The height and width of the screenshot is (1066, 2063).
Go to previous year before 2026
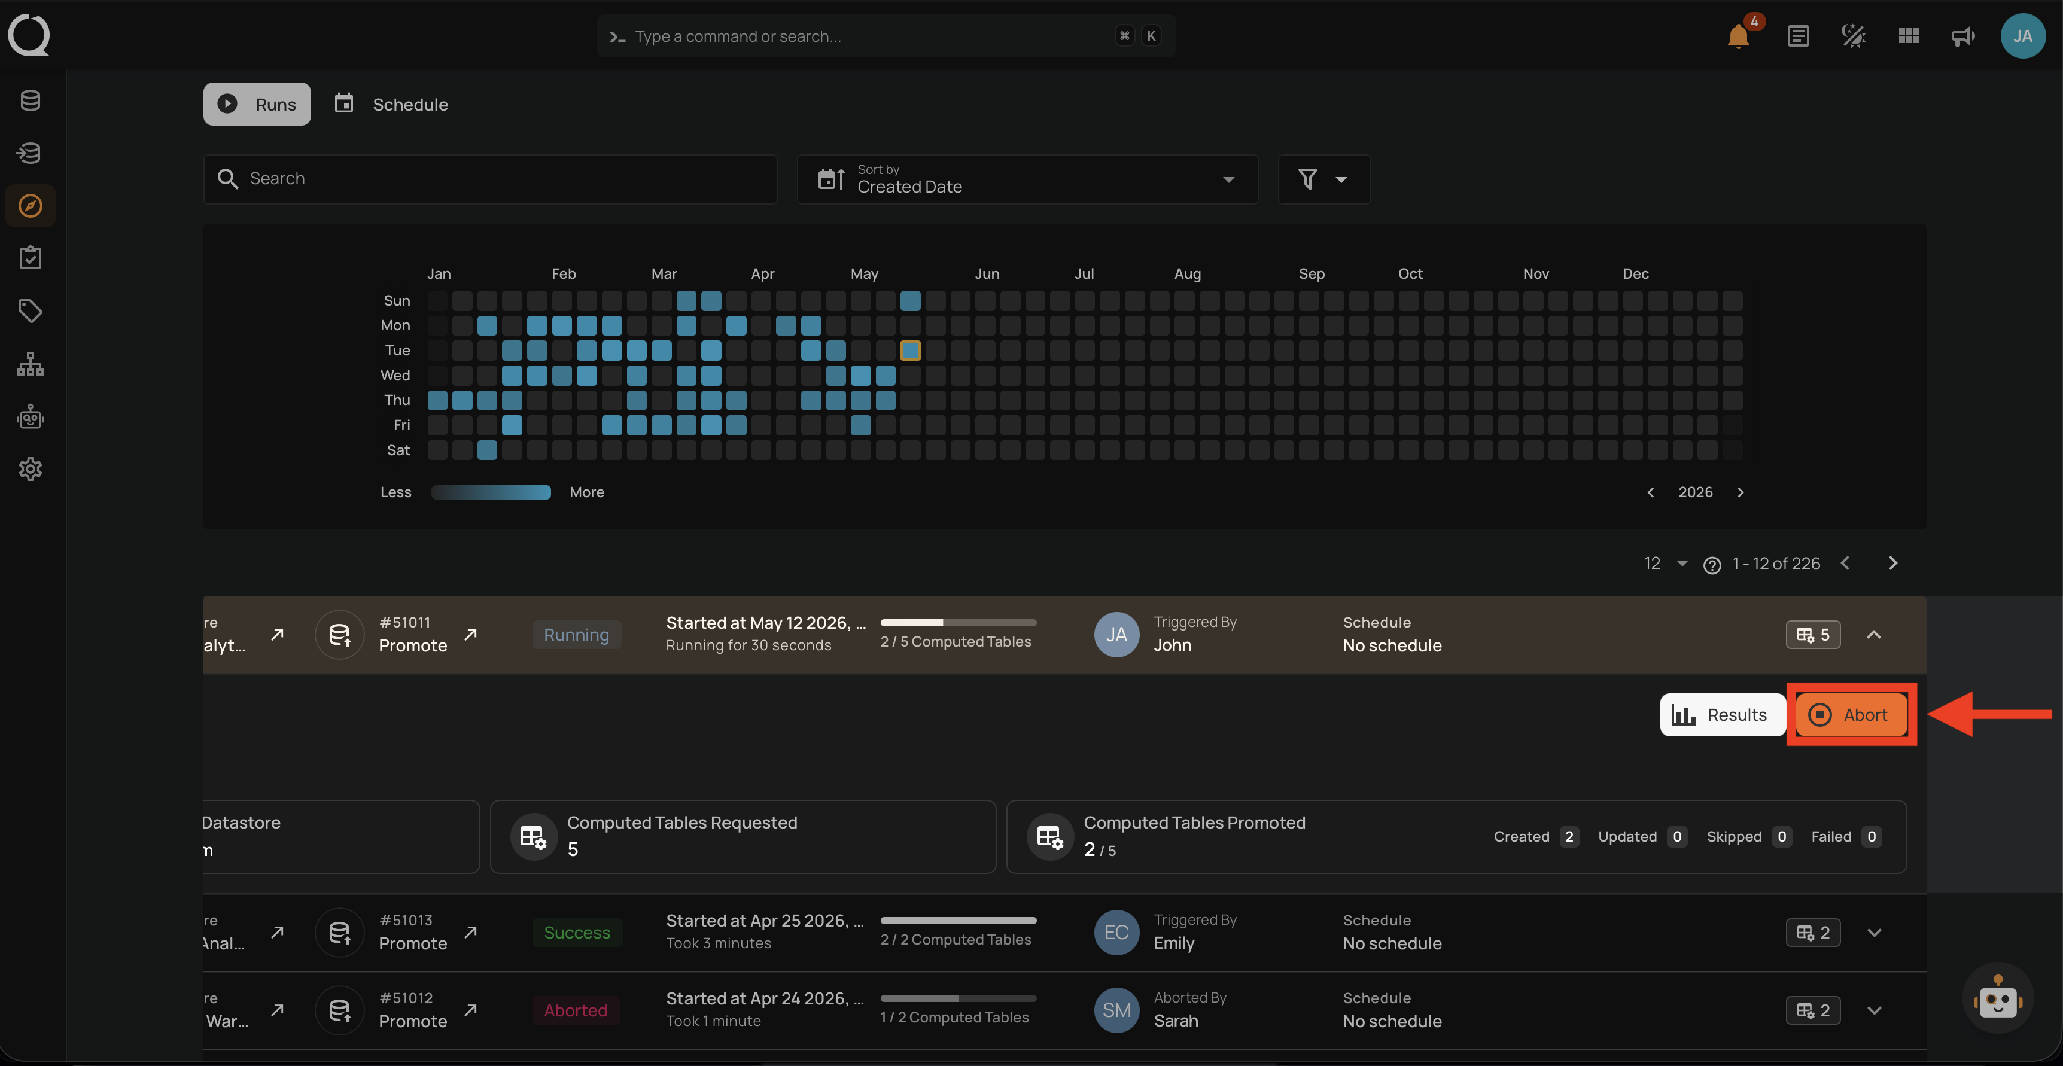pos(1651,492)
